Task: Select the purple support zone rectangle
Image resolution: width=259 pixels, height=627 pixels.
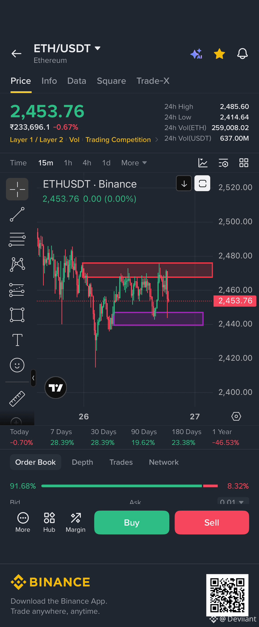Action: click(158, 319)
